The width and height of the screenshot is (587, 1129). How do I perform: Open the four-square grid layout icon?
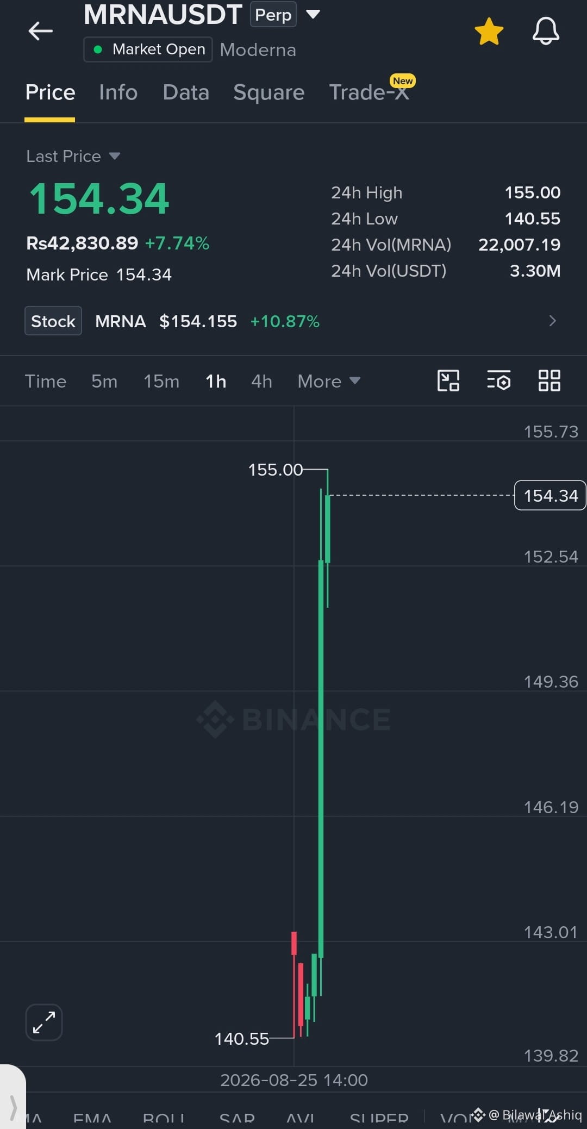(549, 381)
